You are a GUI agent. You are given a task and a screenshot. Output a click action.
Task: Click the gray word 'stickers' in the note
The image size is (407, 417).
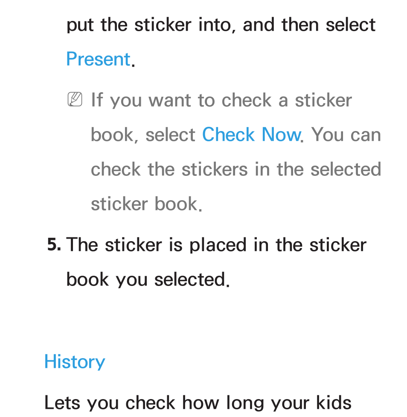(x=215, y=169)
